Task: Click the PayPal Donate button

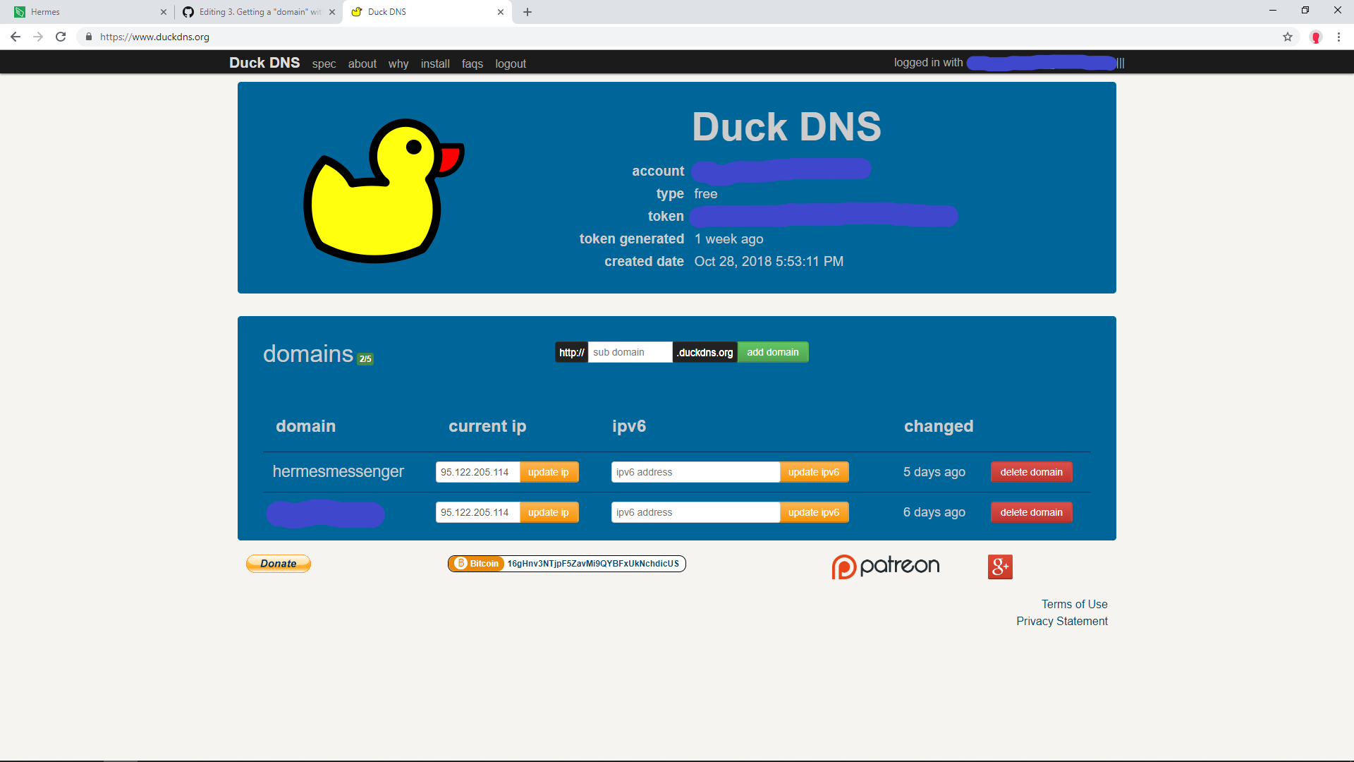Action: pos(279,564)
